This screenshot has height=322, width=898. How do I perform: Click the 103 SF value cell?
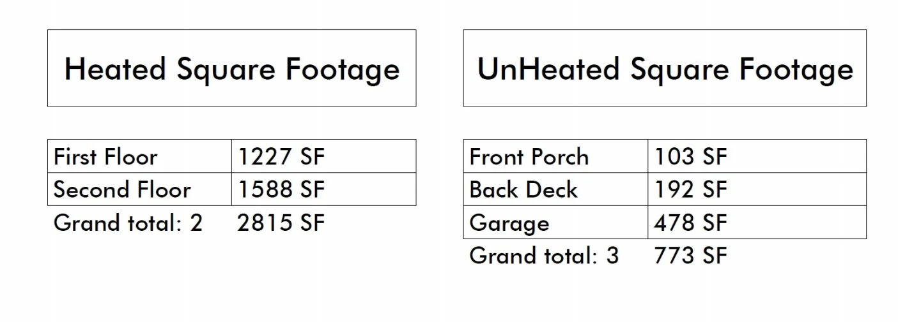pos(690,157)
